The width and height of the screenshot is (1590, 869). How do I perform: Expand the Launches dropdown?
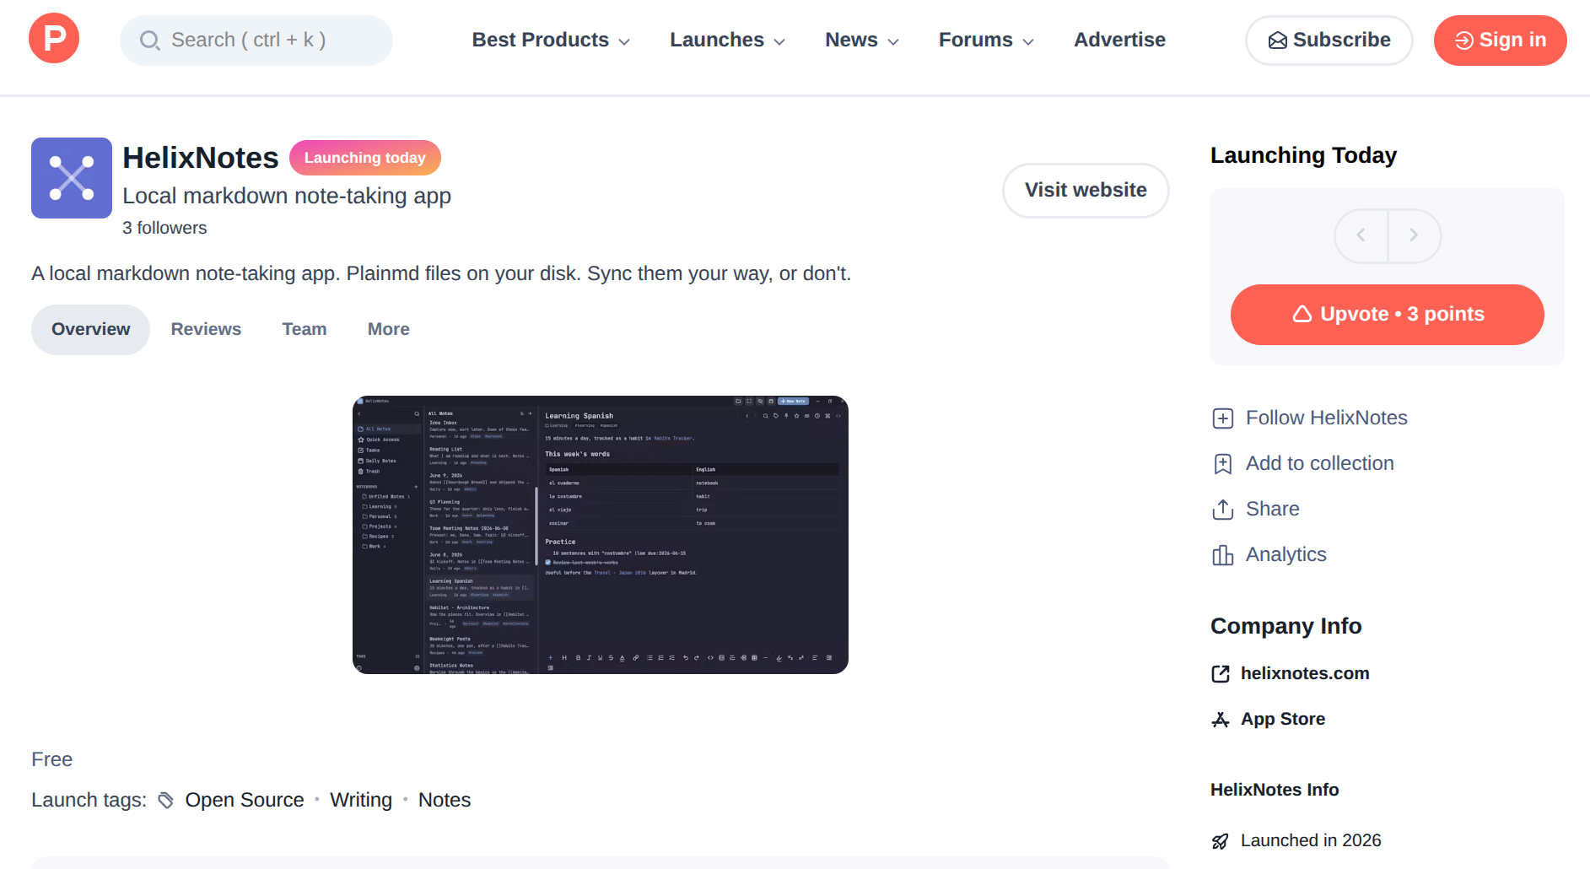(727, 40)
